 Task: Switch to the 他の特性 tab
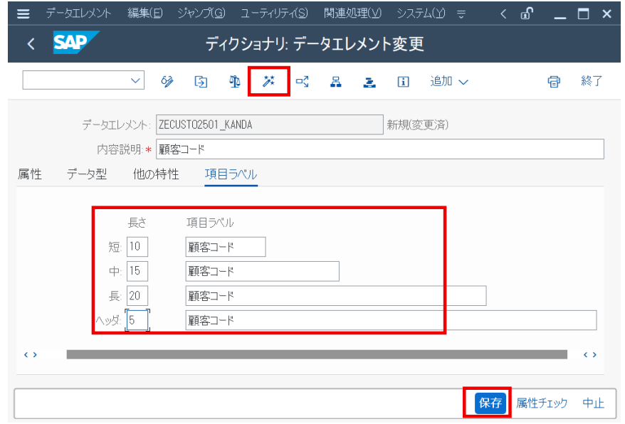156,174
